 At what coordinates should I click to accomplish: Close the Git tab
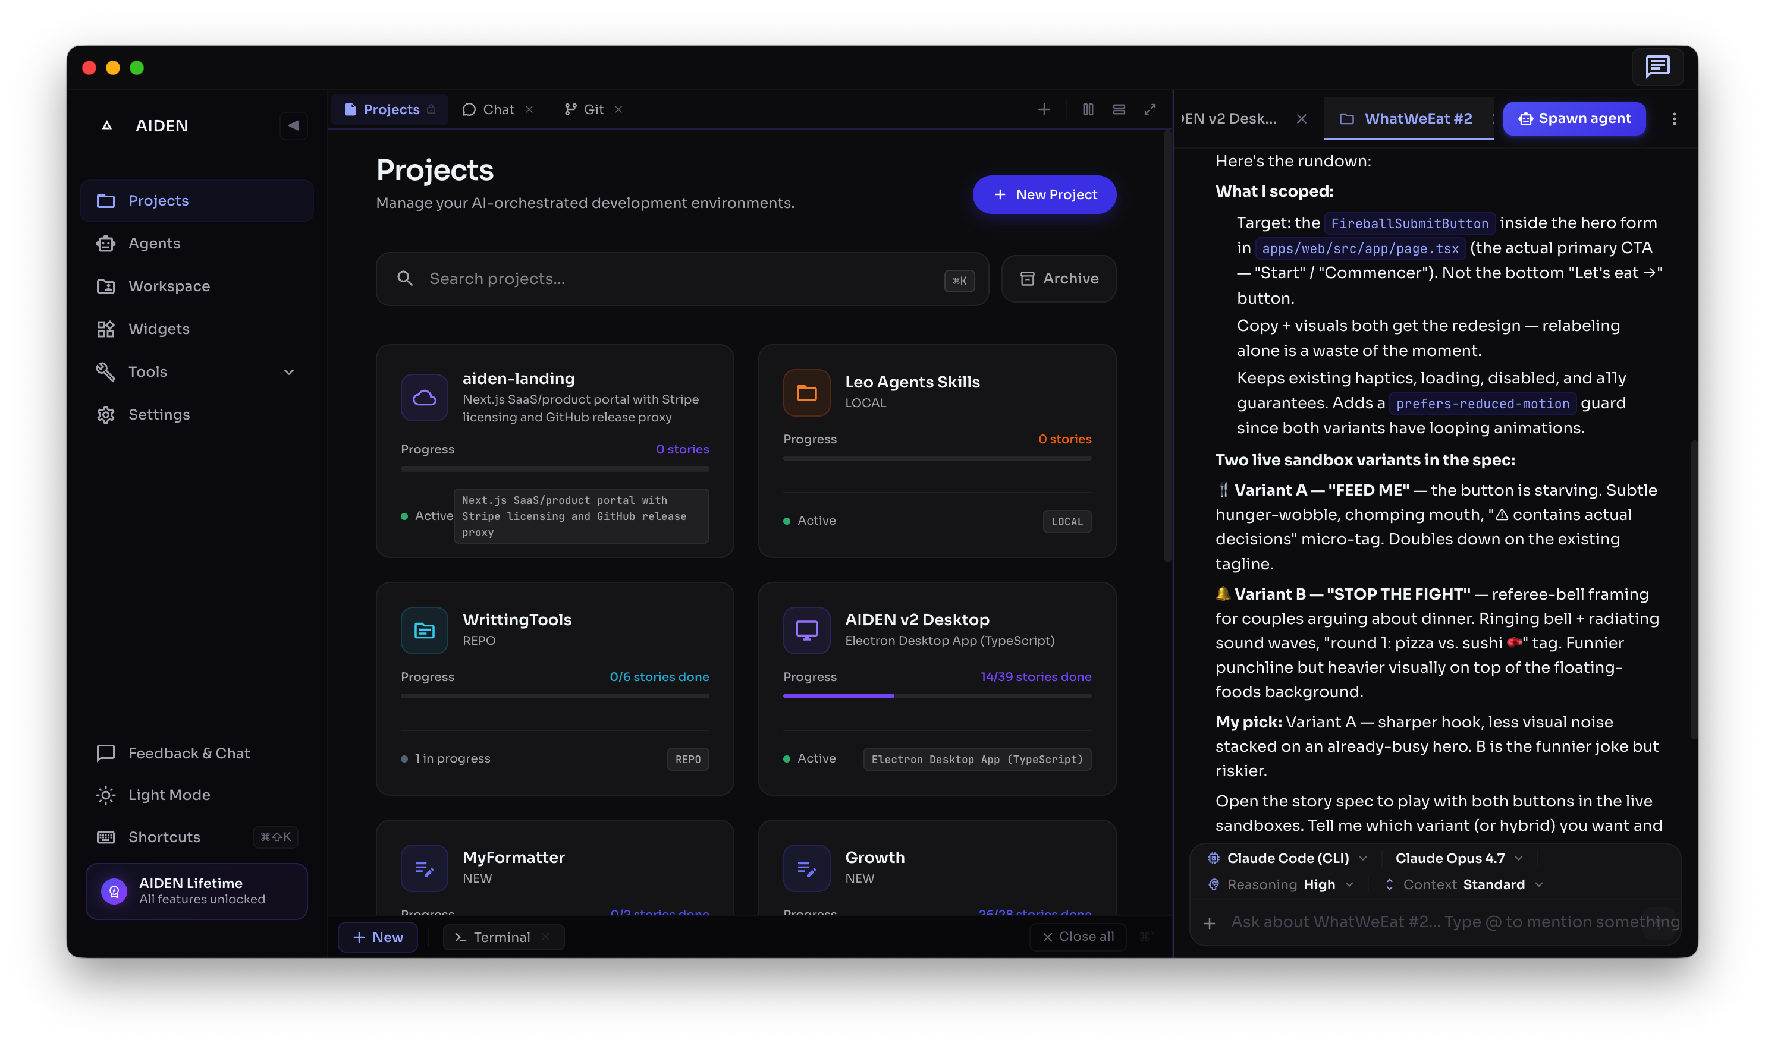pos(618,109)
